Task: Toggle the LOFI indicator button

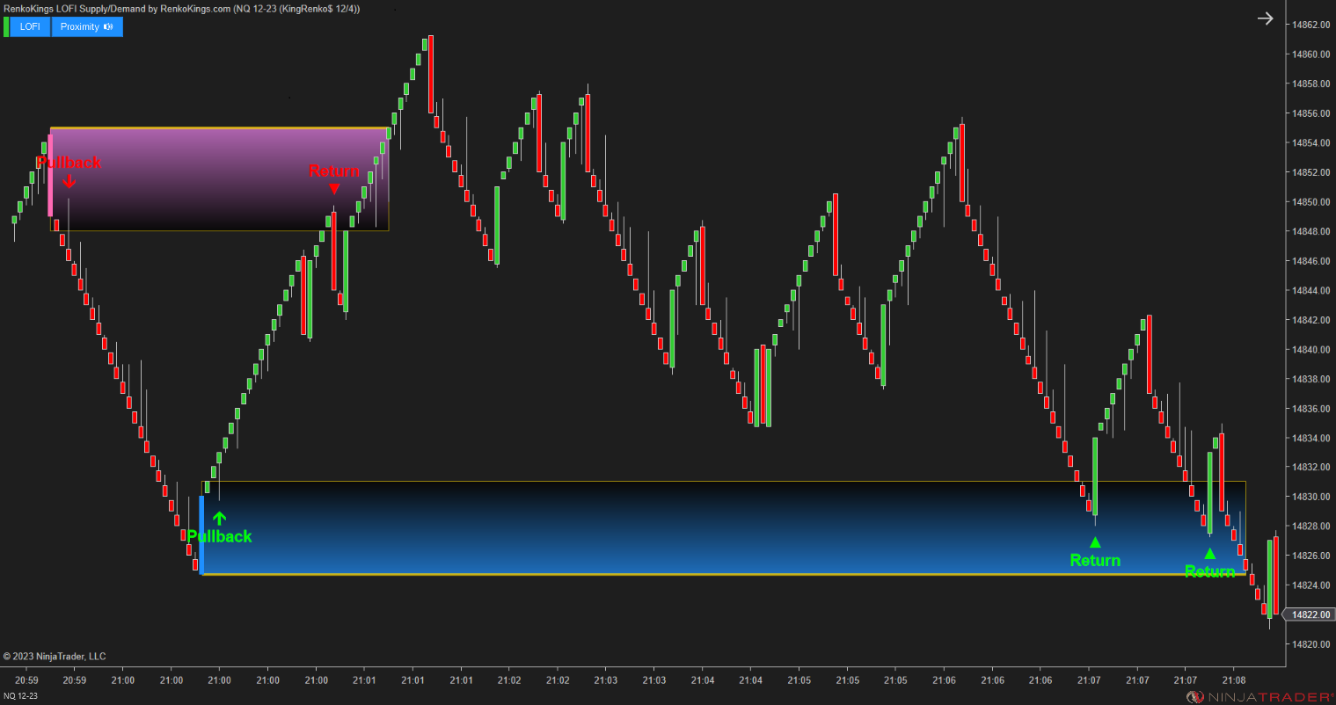Action: (29, 26)
